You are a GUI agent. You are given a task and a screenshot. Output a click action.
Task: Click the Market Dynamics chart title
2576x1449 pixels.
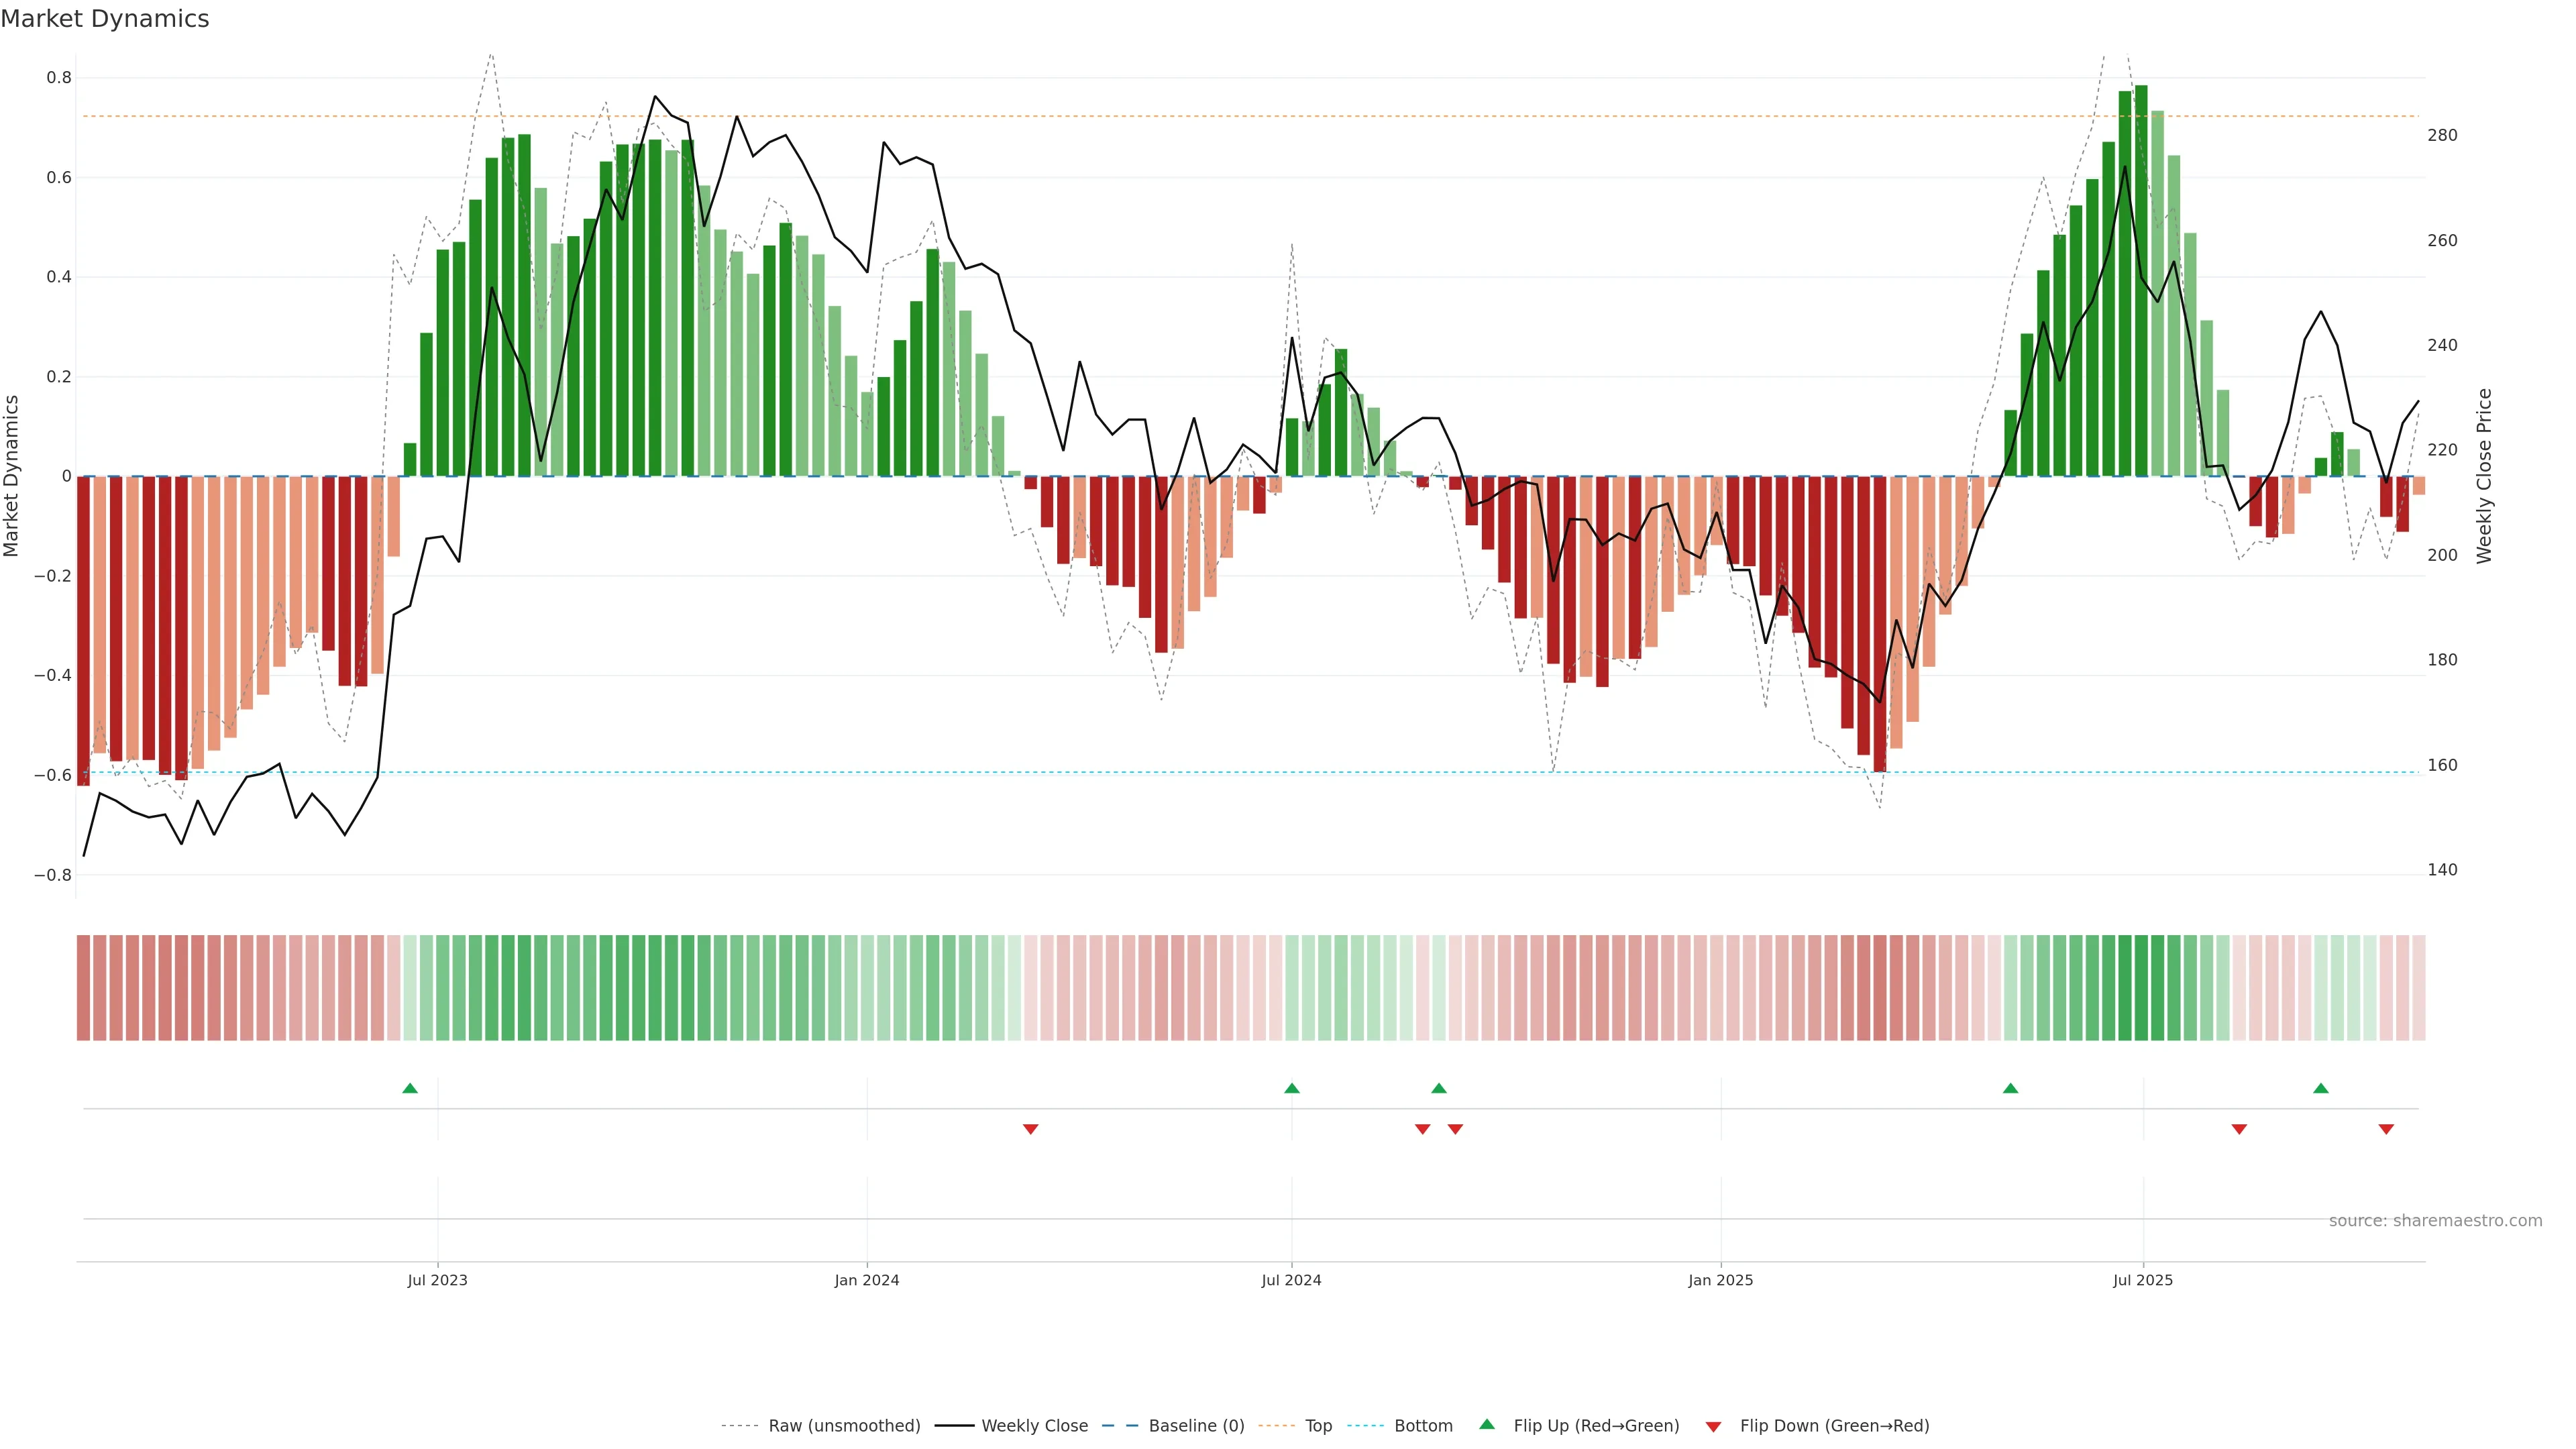(x=105, y=19)
